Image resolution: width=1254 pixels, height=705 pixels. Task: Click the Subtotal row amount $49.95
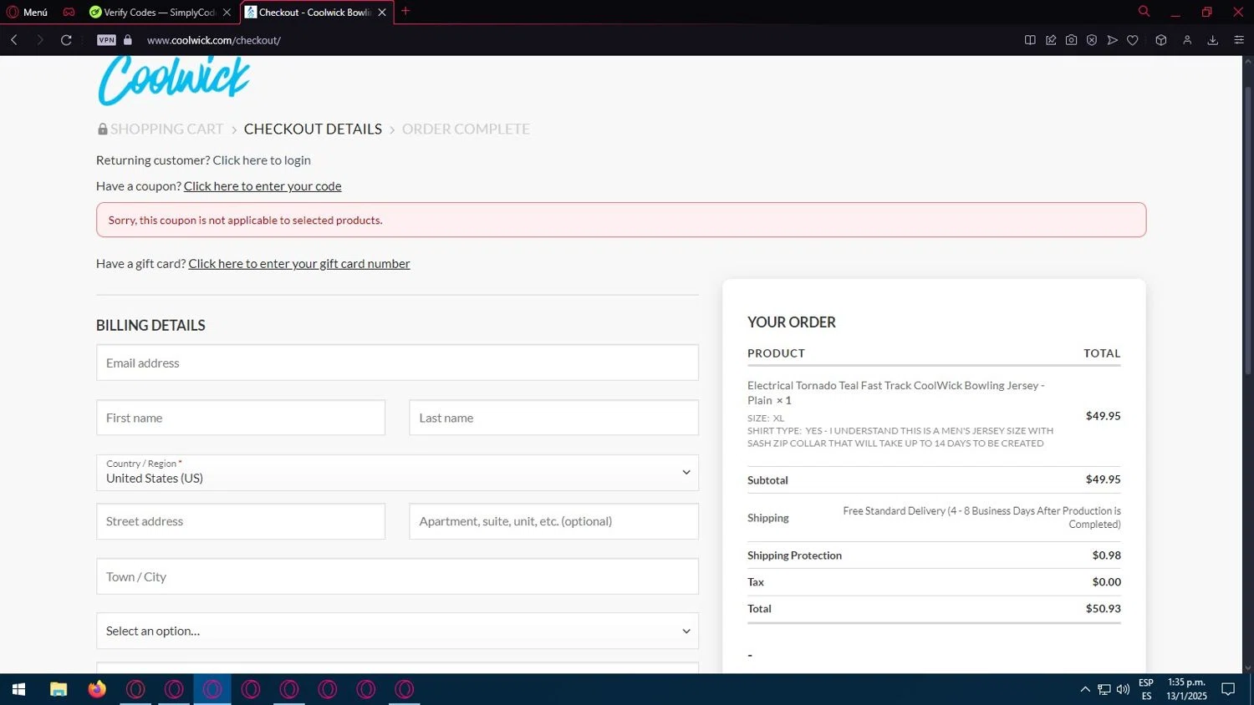coord(1103,479)
